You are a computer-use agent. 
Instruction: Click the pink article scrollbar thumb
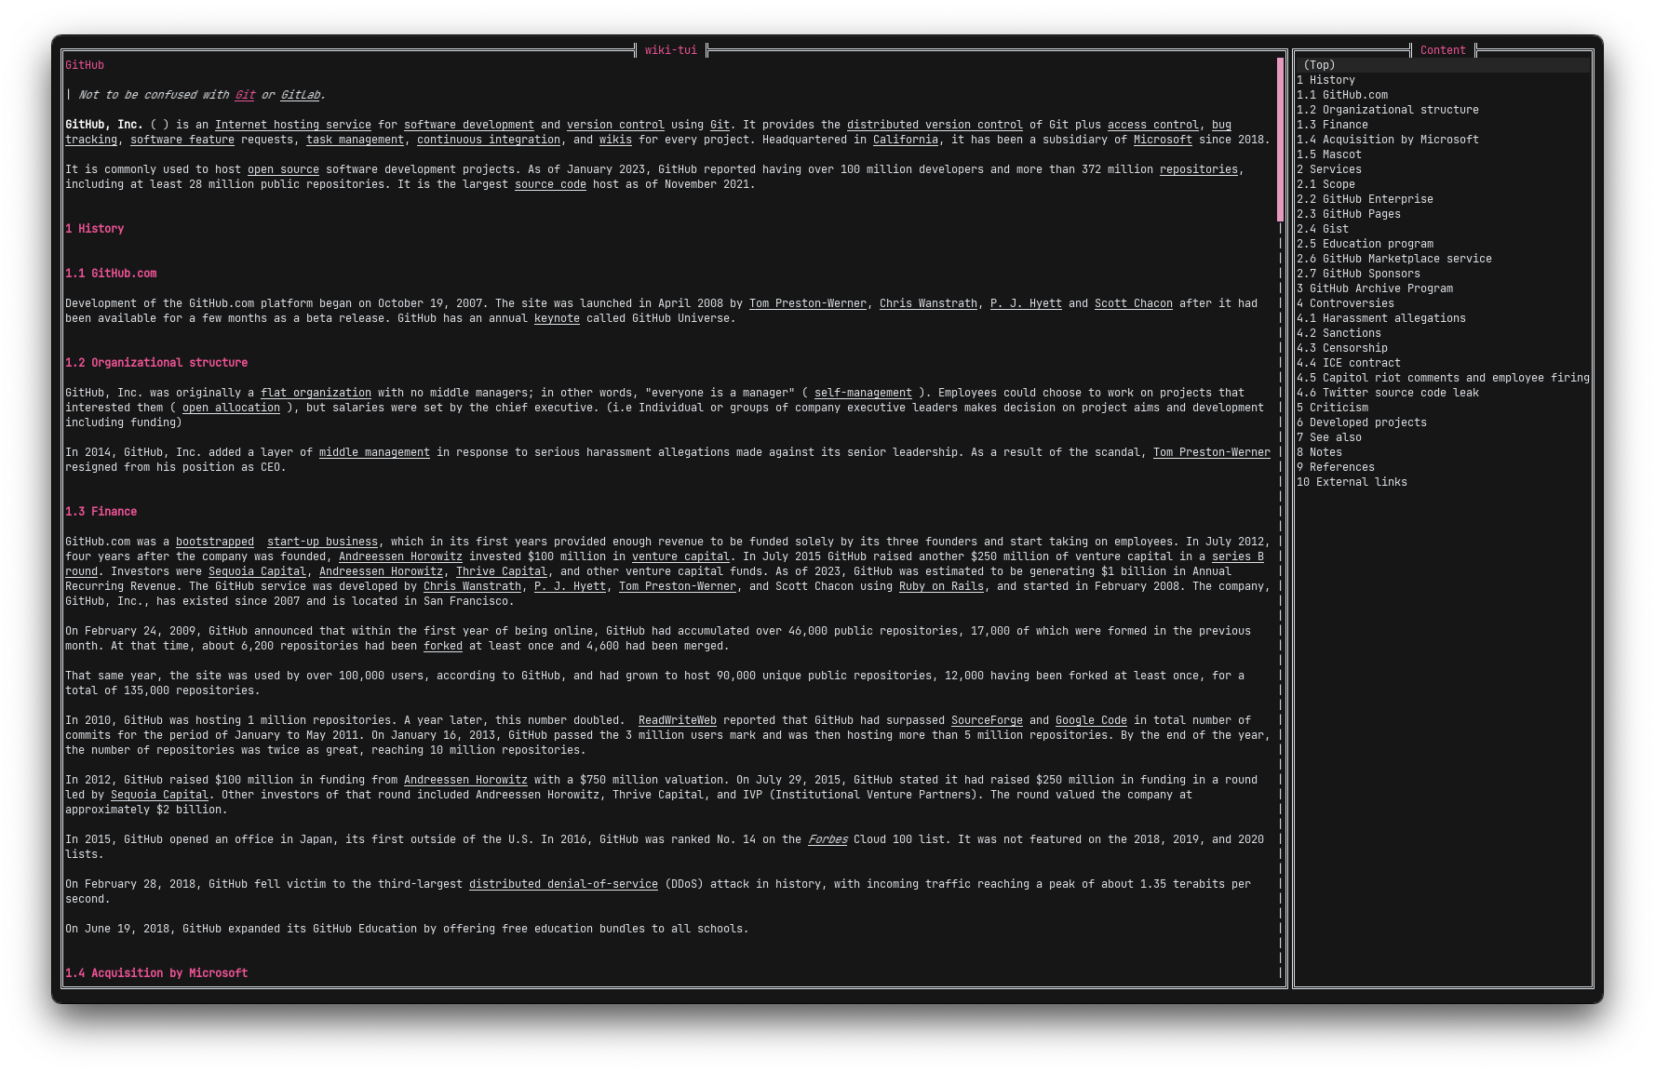click(1281, 140)
